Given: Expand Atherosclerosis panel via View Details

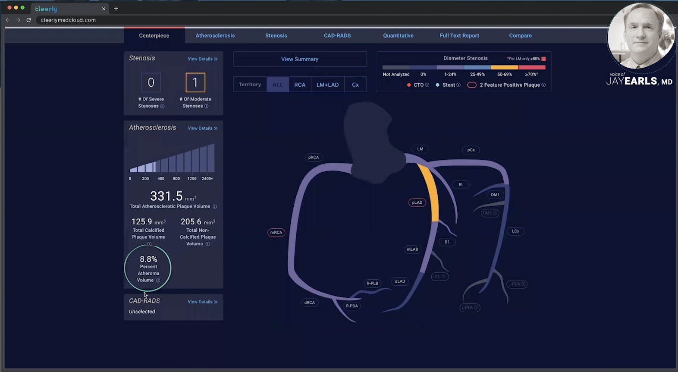Looking at the screenshot, I should (x=202, y=128).
